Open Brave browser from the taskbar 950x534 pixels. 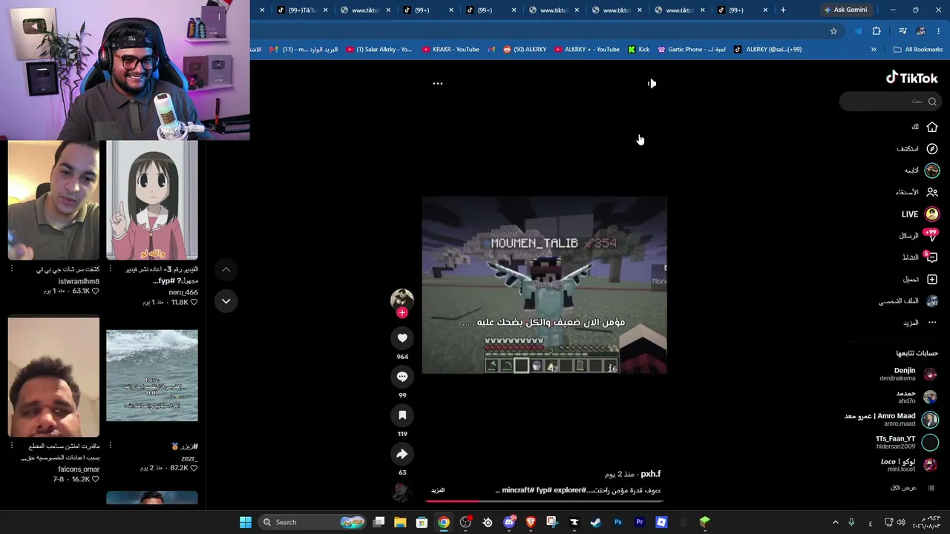pyautogui.click(x=531, y=522)
